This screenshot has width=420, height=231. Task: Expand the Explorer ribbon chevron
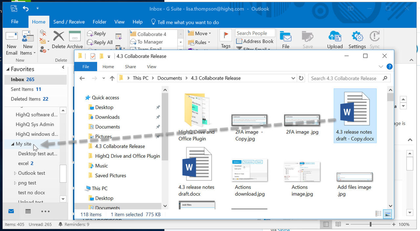[381, 66]
